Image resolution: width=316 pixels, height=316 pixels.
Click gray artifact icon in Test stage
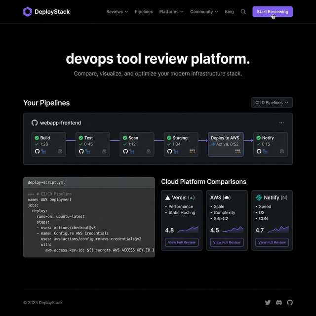[104, 152]
